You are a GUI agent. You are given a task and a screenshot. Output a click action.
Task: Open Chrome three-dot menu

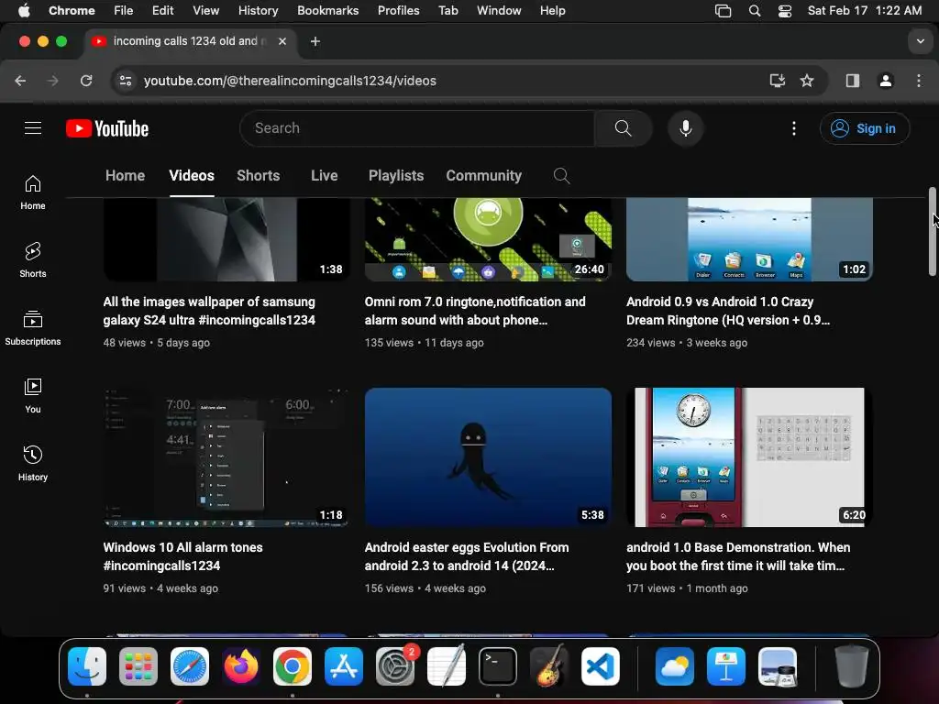(x=919, y=81)
